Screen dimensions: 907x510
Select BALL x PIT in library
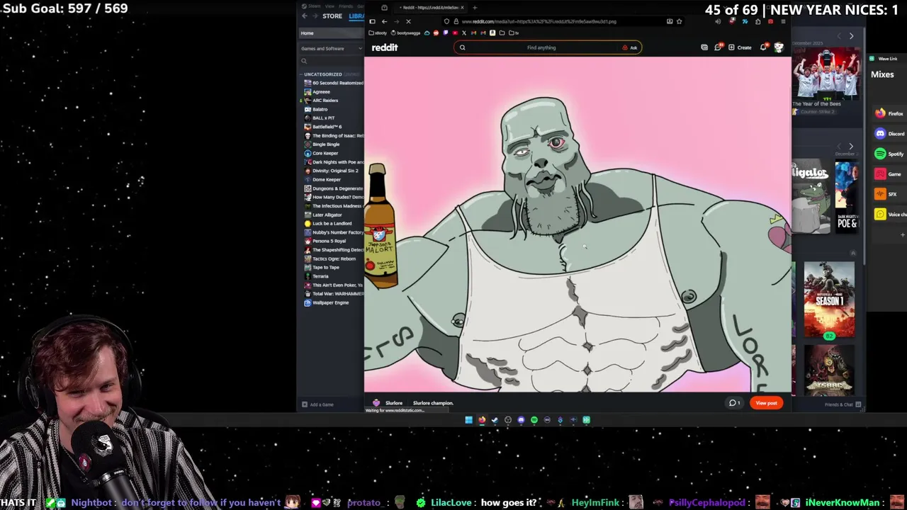pos(323,118)
